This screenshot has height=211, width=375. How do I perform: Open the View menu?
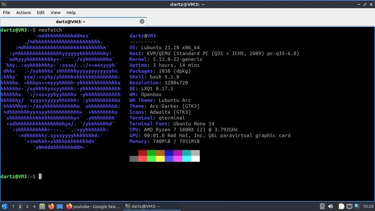coord(55,13)
